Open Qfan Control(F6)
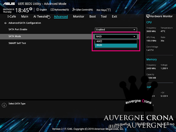Viewport: 176px width, 132px height. tap(82, 10)
